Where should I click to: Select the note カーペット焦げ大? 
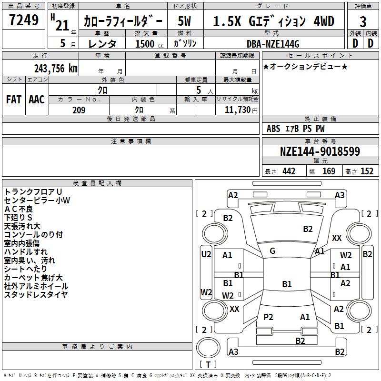pyautogui.click(x=33, y=278)
